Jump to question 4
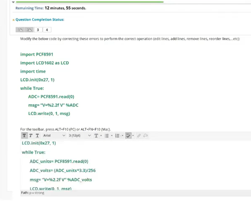Screen dimensions: 251x205 (x=47, y=30)
